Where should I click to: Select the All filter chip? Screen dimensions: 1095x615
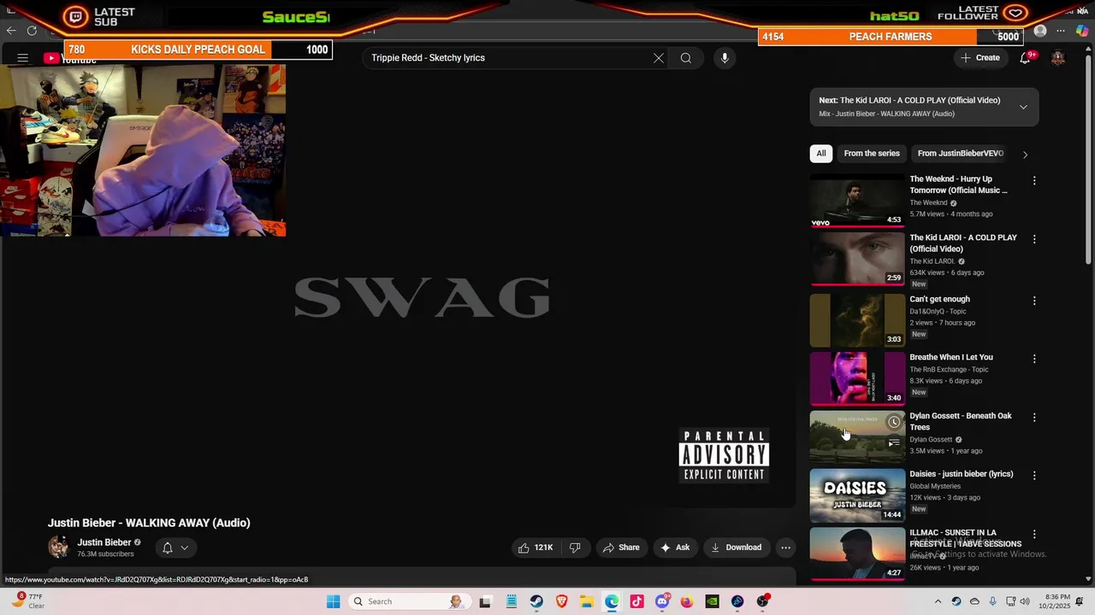pos(821,154)
